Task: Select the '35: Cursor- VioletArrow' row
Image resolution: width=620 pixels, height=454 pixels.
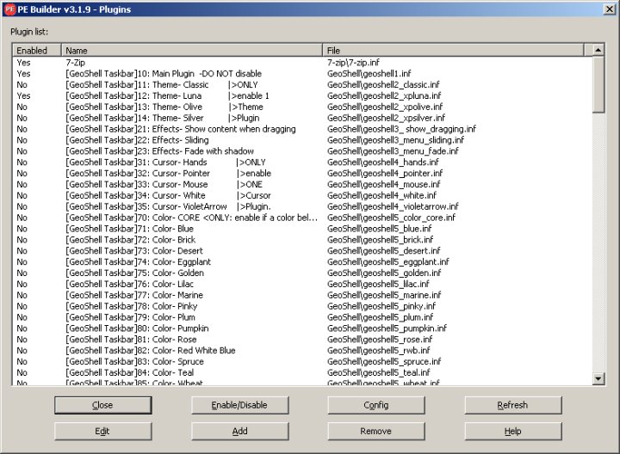Action: coord(302,206)
